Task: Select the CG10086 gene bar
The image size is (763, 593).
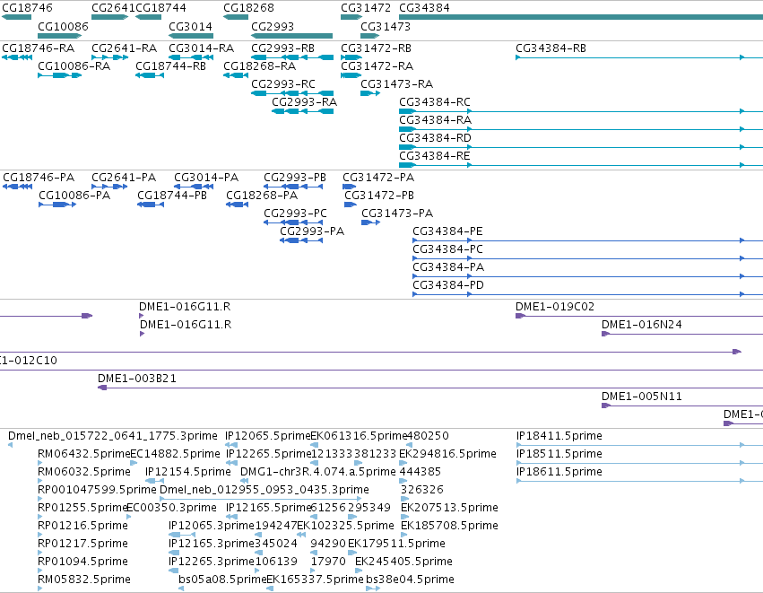Action: [x=59, y=36]
